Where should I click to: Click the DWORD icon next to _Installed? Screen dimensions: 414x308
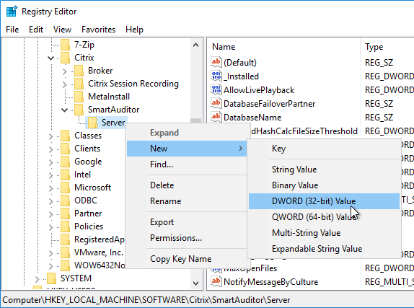point(216,76)
